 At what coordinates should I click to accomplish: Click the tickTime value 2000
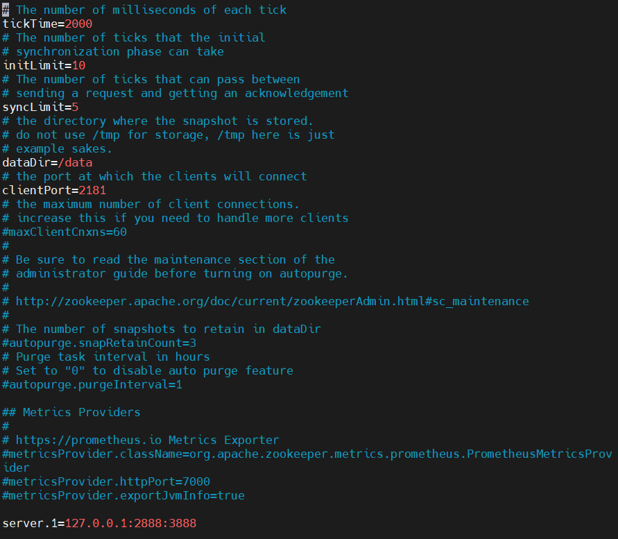[x=78, y=24]
